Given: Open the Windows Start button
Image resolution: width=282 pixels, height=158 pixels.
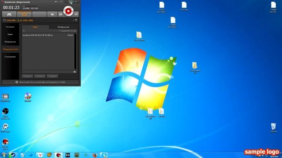Looking at the screenshot, I should [x=4, y=155].
